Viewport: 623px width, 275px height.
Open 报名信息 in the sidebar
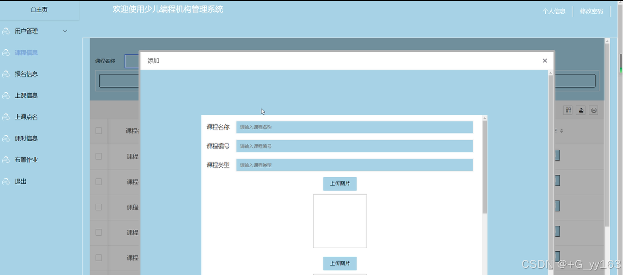(26, 74)
